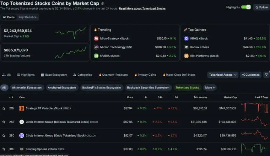Click the Follow star button

[262, 7]
